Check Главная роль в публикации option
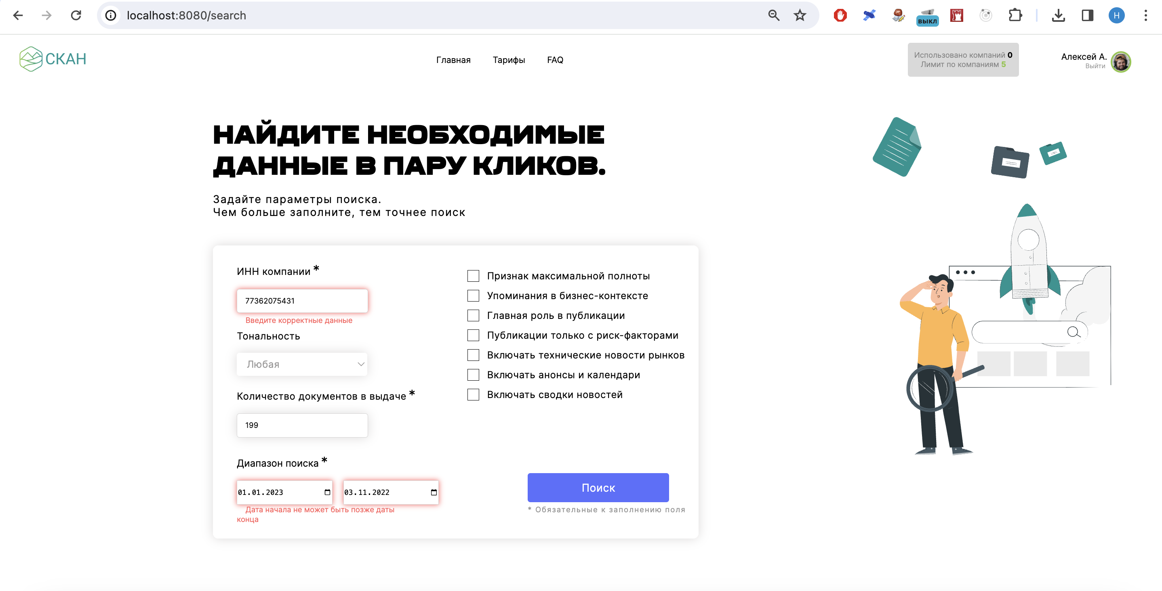1162x591 pixels. tap(473, 316)
